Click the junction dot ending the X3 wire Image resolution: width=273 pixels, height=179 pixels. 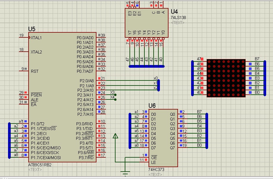click(x=115, y=95)
